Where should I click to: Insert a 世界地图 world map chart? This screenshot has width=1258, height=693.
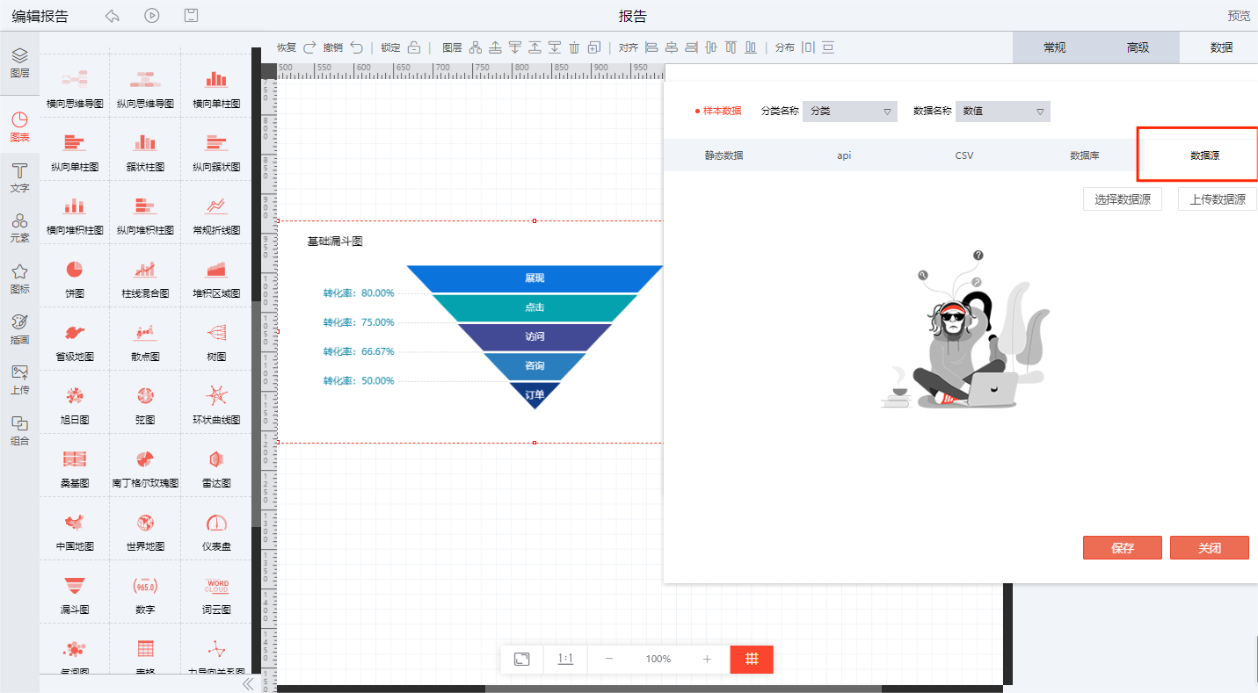click(145, 531)
